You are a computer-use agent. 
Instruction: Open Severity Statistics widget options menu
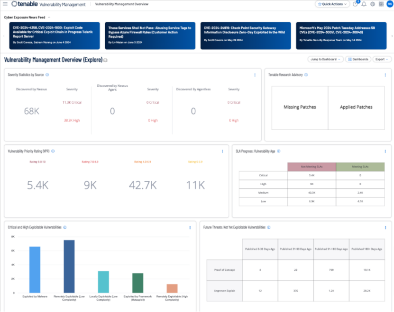[x=255, y=75]
